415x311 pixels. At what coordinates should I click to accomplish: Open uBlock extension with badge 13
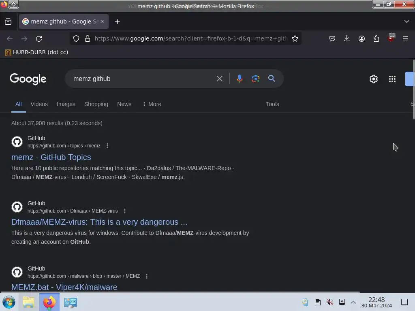(391, 38)
